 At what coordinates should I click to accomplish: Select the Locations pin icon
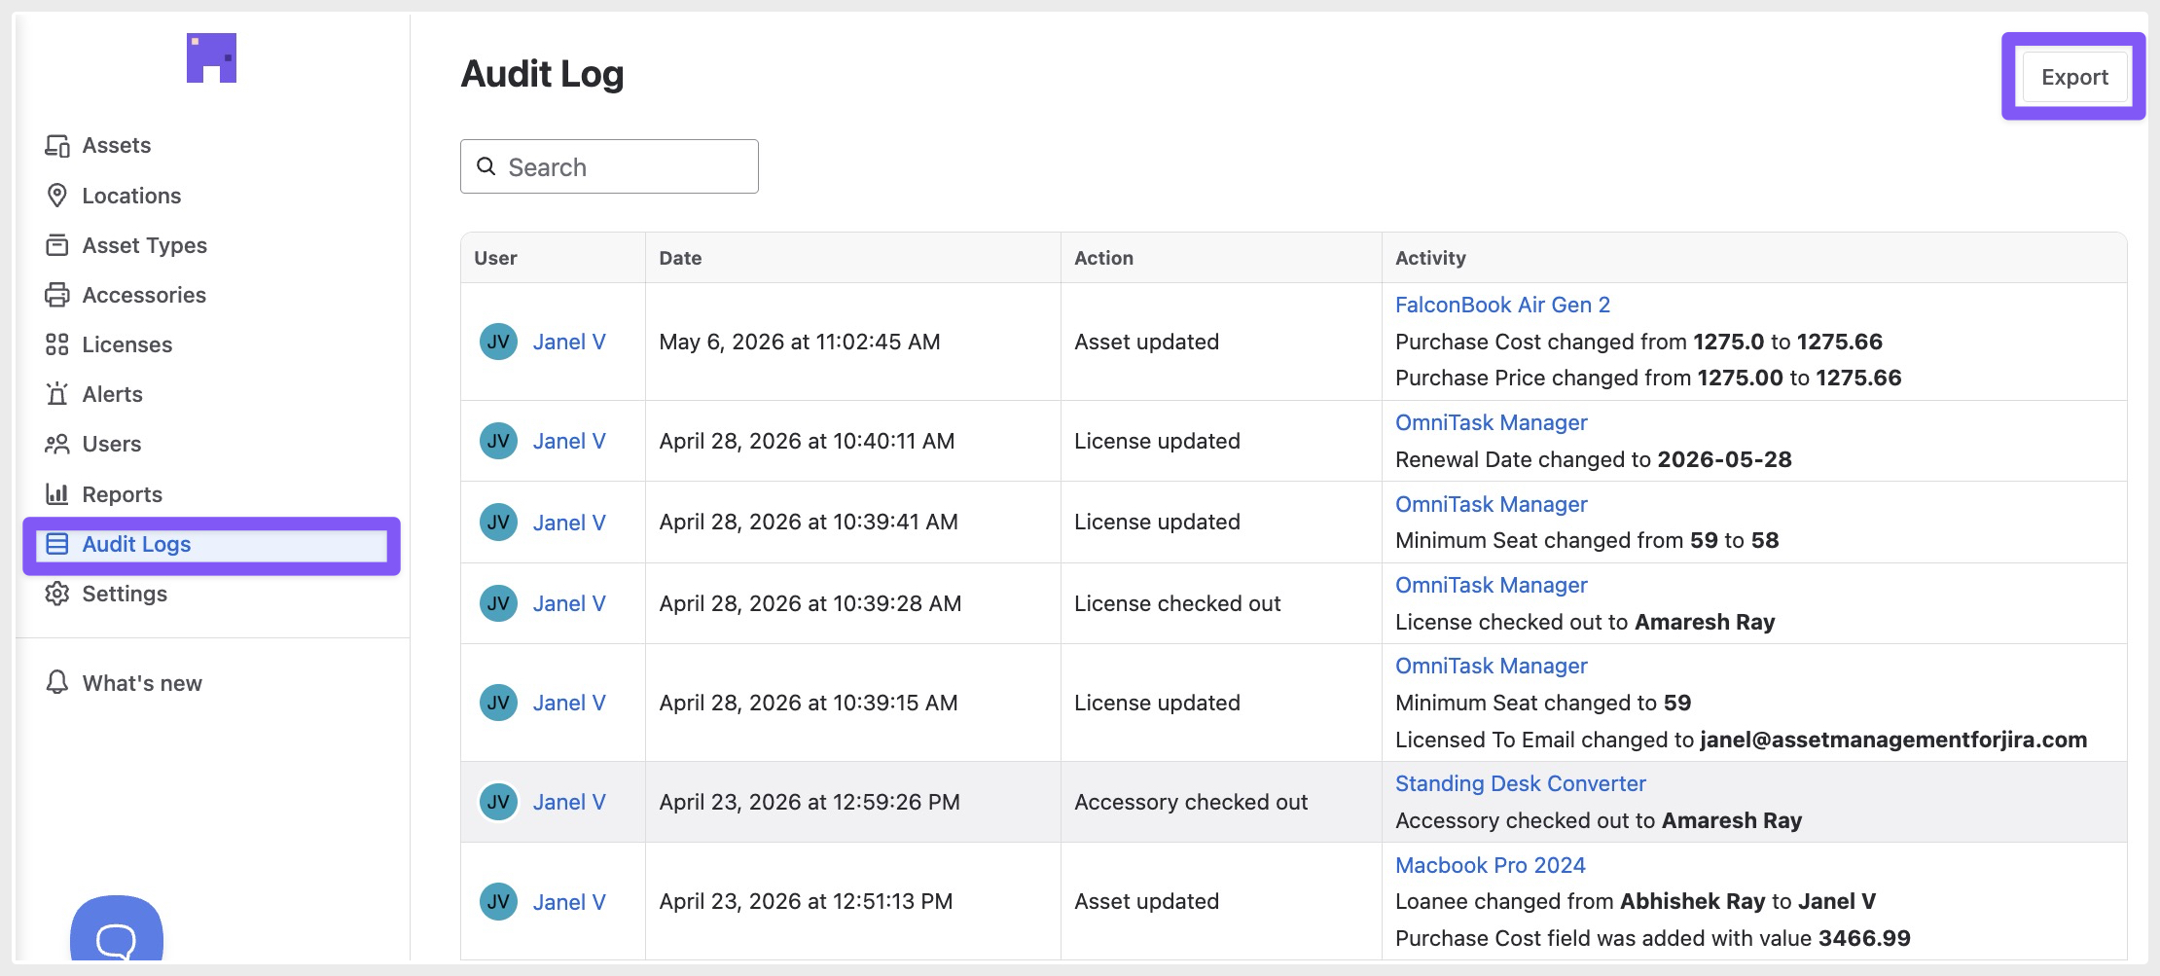(57, 196)
